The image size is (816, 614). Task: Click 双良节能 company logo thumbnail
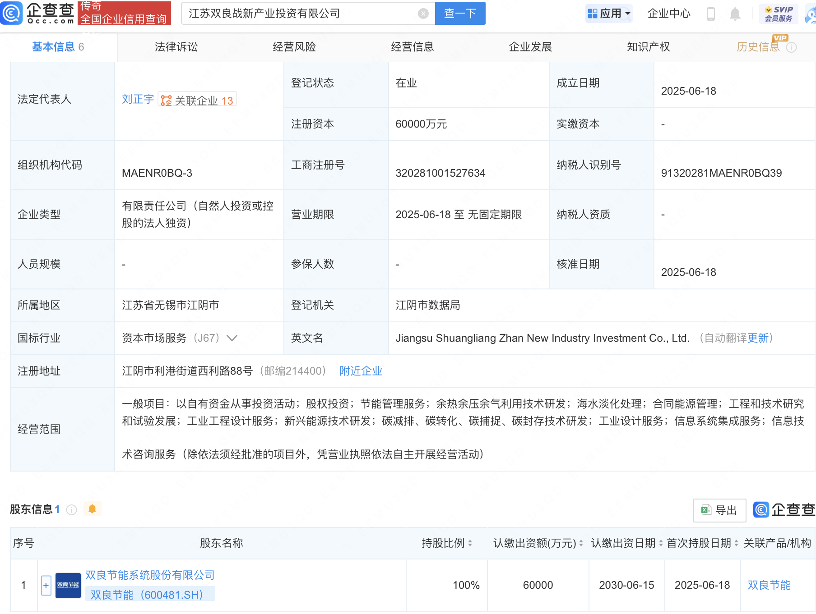(68, 586)
